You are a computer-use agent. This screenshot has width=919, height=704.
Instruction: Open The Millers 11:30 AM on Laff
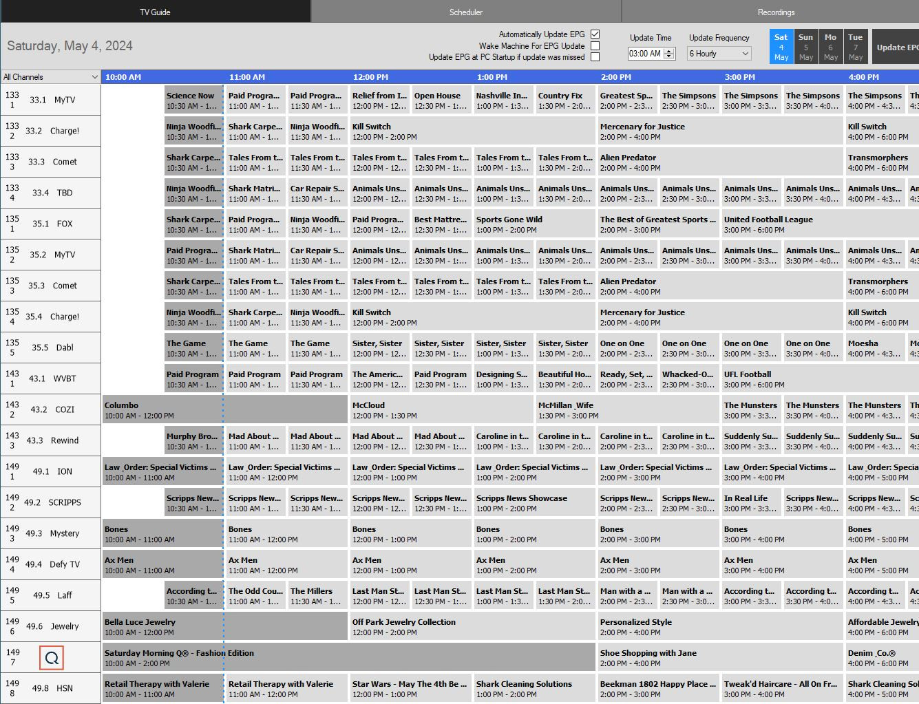[317, 595]
